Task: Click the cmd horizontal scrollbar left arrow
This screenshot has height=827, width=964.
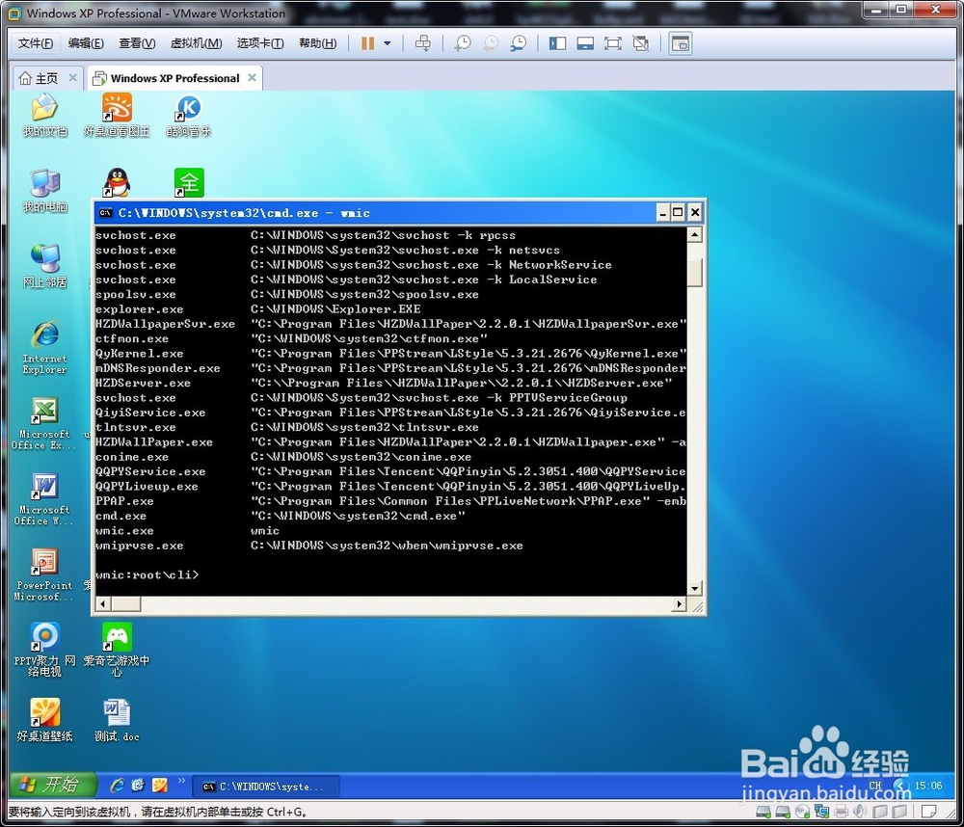Action: tap(103, 604)
